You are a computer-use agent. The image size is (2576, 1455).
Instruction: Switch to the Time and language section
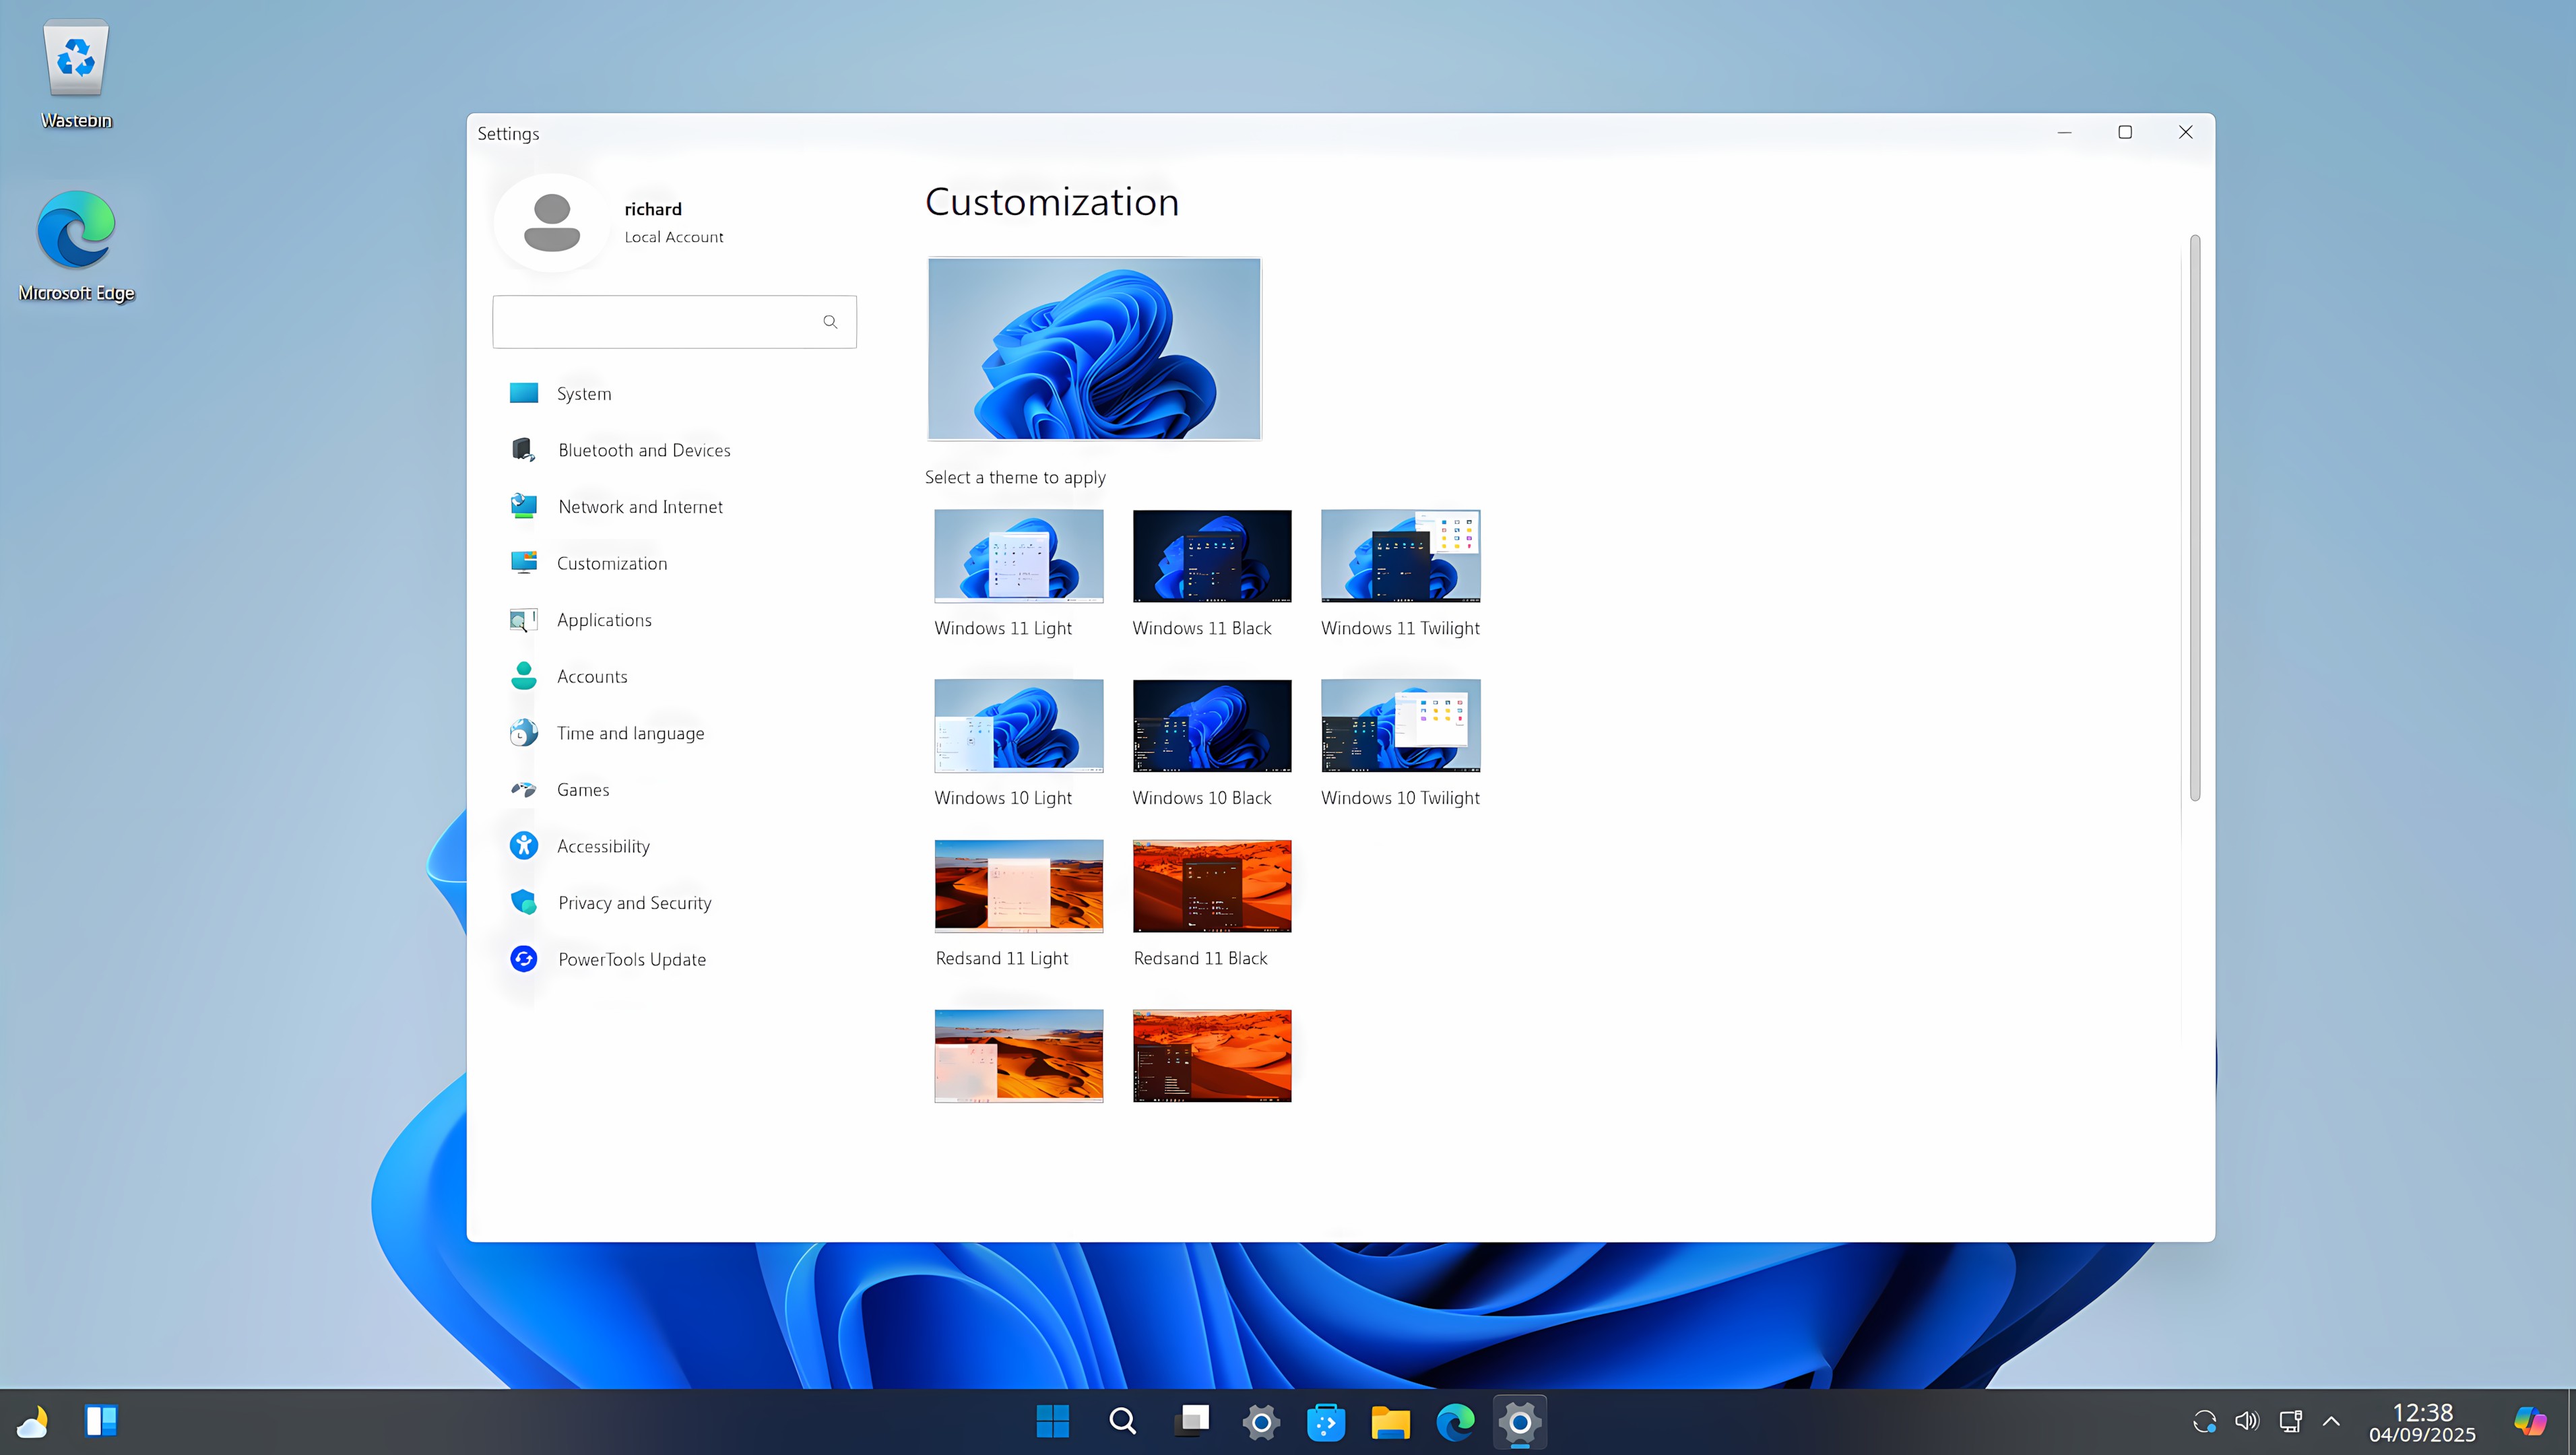coord(630,732)
